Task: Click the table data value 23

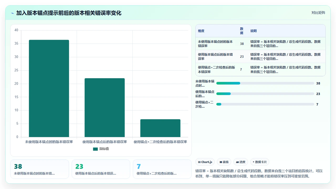Action: click(242, 56)
